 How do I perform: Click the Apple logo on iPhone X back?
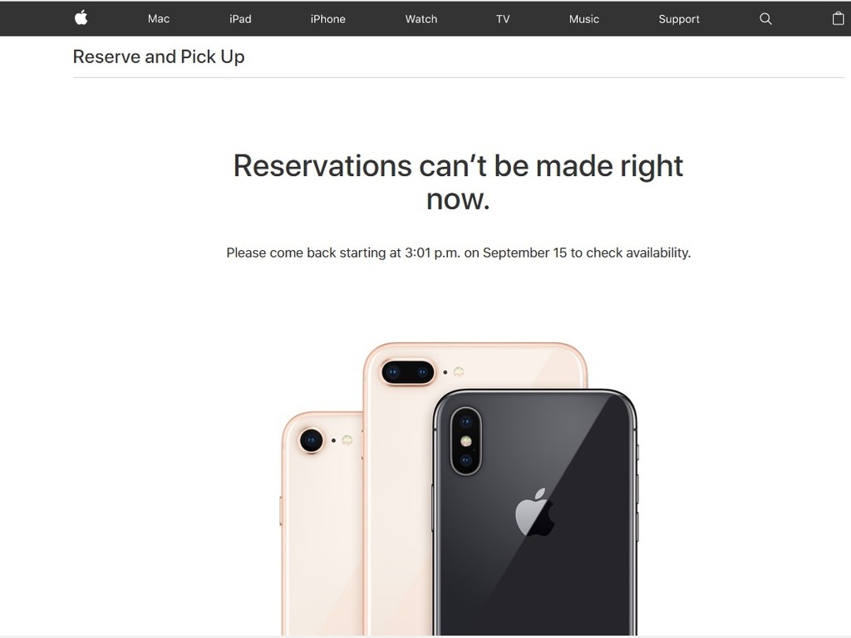pos(534,512)
